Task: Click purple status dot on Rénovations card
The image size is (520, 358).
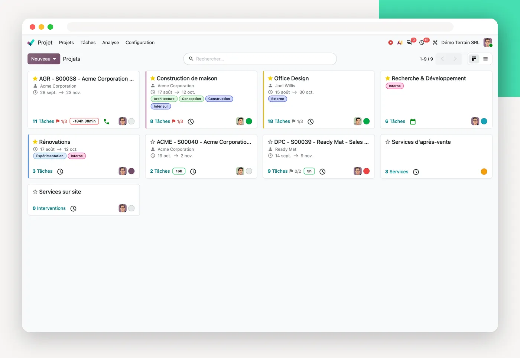Action: 131,171
